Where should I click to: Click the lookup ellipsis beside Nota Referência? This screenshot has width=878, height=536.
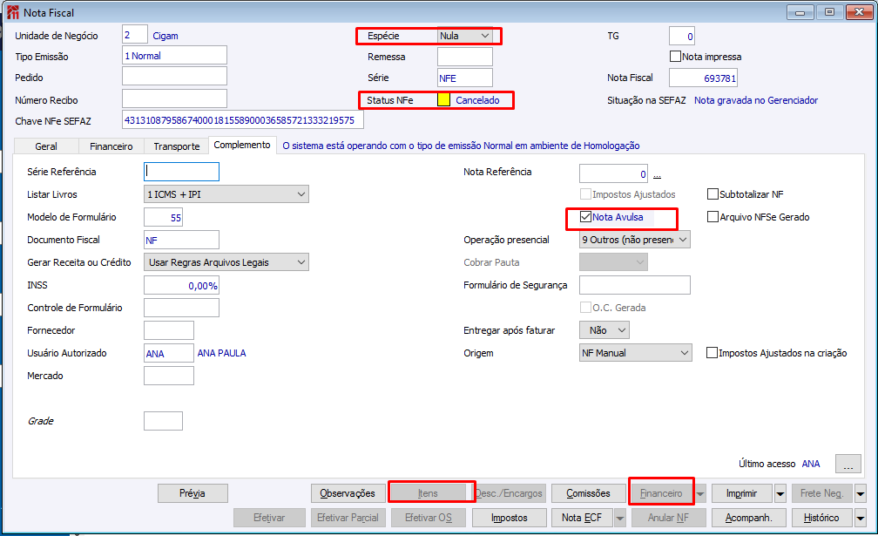pyautogui.click(x=657, y=175)
